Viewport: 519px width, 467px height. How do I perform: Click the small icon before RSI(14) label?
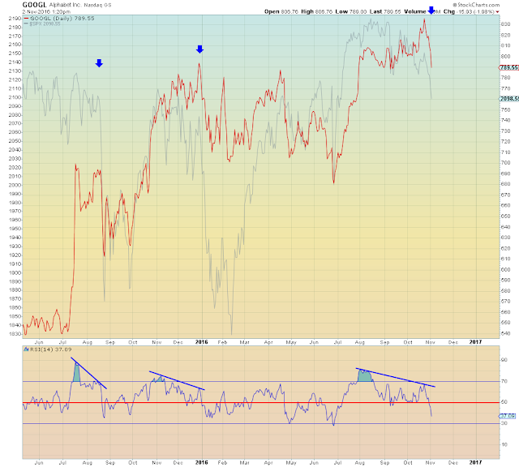26,349
